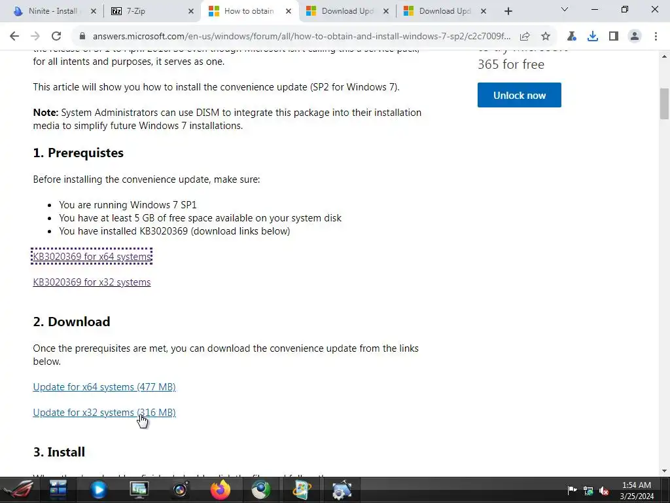Go back to the previous page
This screenshot has width=670, height=503.
click(x=14, y=36)
